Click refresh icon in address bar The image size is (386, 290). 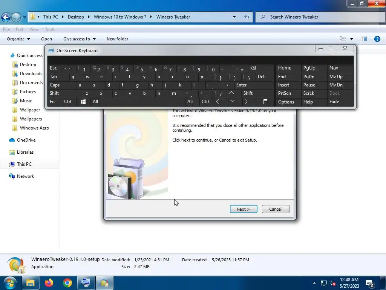tap(247, 17)
